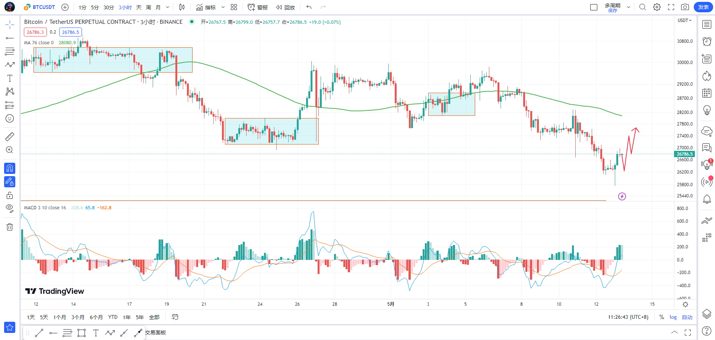Select the text annotation tool
The image size is (715, 340).
click(x=10, y=78)
